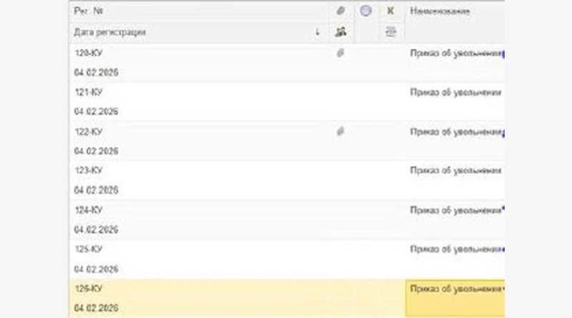This screenshot has width=572, height=318.
Task: Click the paperclip icon in row 122-КУ
Action: 340,131
